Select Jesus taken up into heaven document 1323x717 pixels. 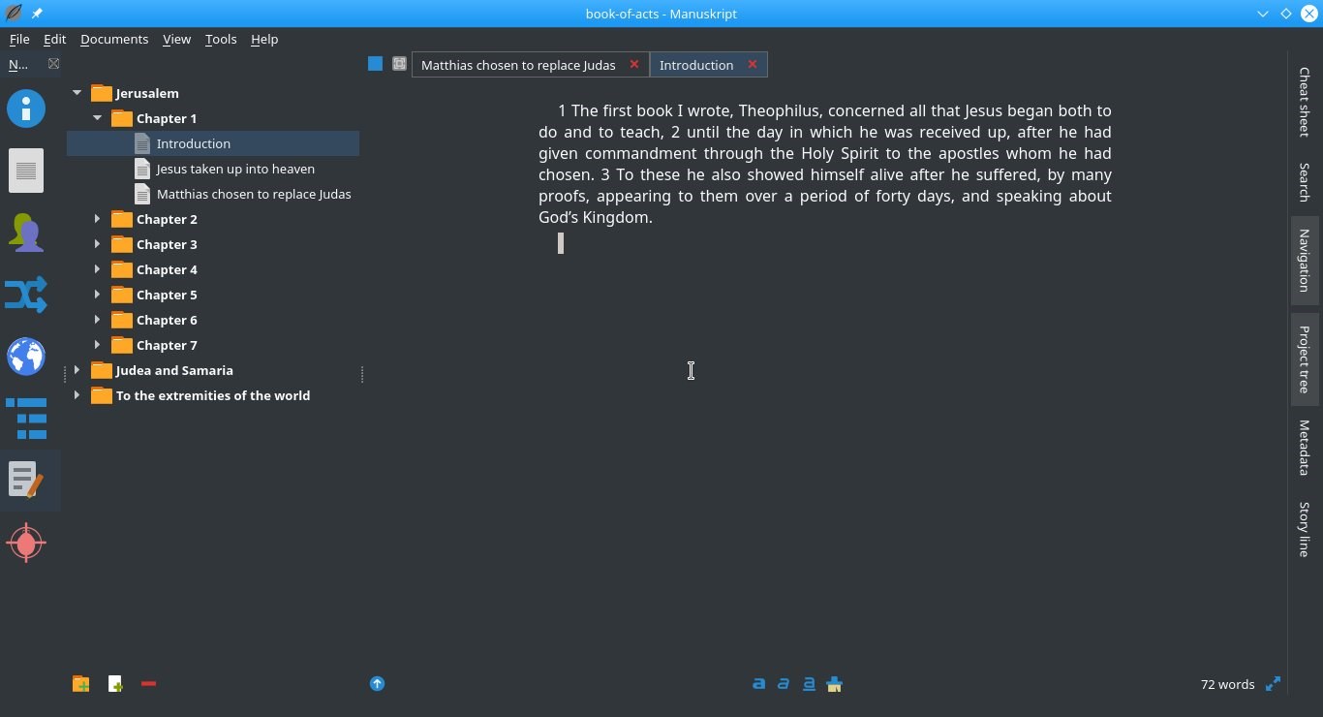pyautogui.click(x=213, y=169)
